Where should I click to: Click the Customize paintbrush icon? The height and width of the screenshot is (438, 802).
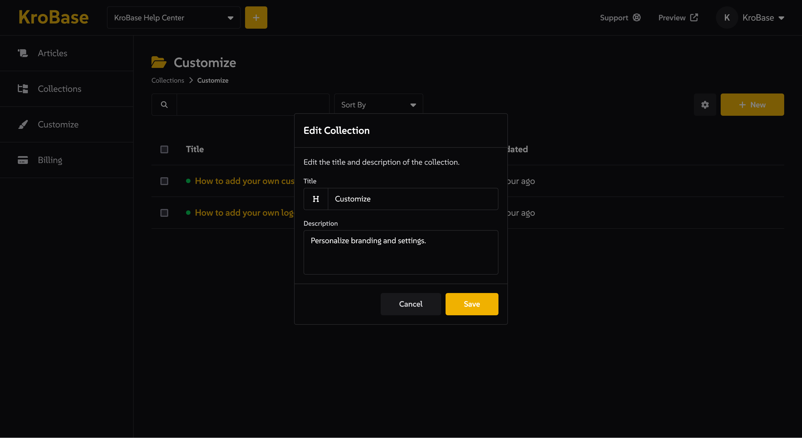coord(23,124)
